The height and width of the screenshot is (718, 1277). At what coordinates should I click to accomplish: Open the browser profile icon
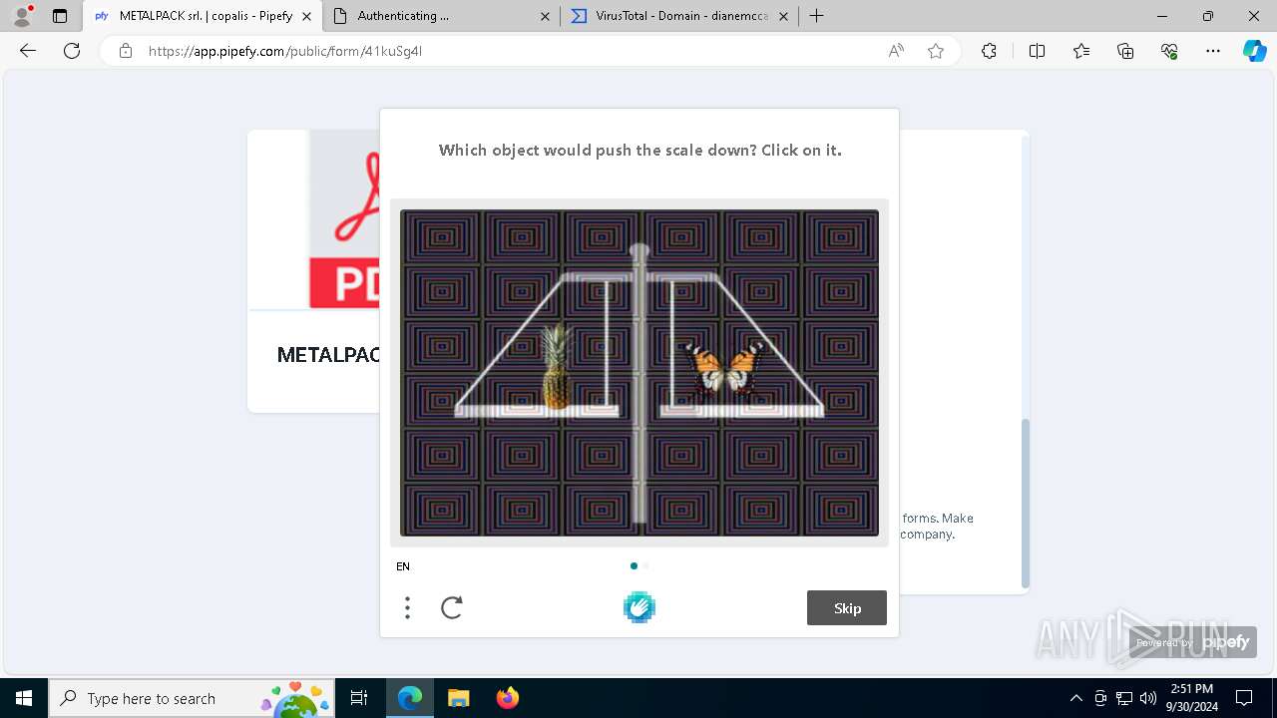22,16
